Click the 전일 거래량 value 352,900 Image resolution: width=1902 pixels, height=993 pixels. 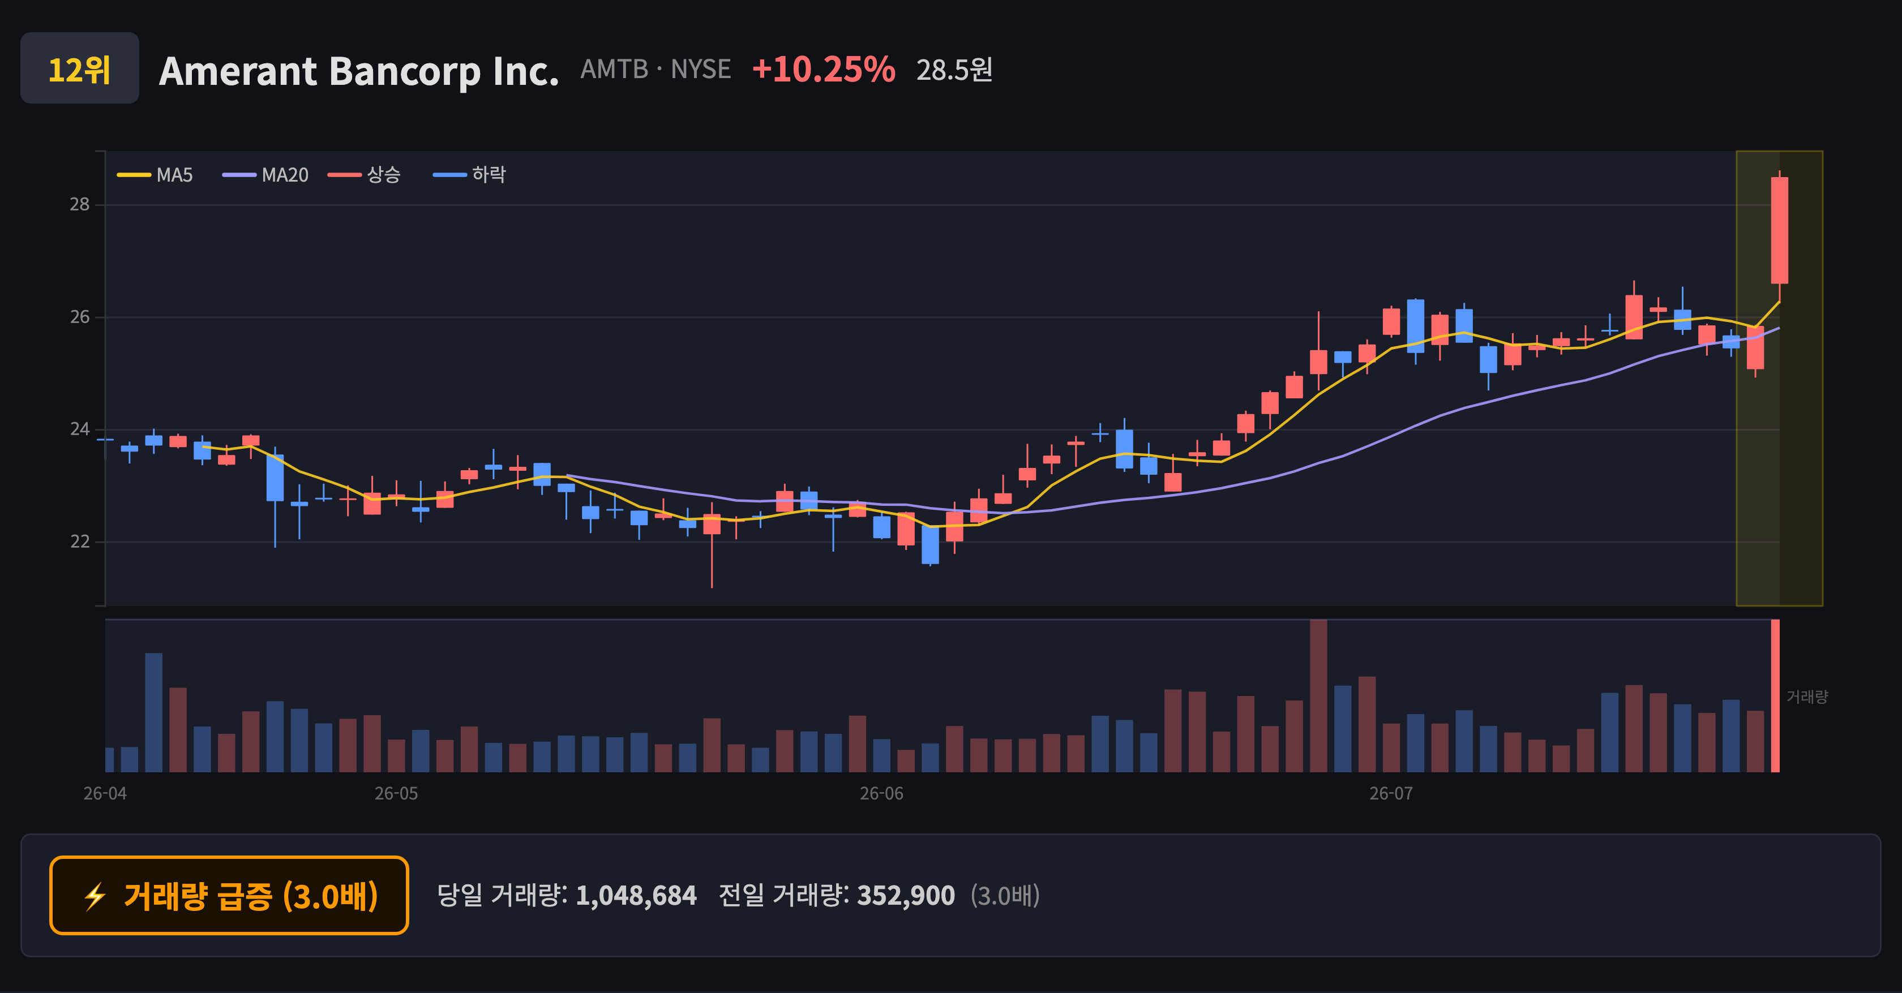pyautogui.click(x=905, y=896)
